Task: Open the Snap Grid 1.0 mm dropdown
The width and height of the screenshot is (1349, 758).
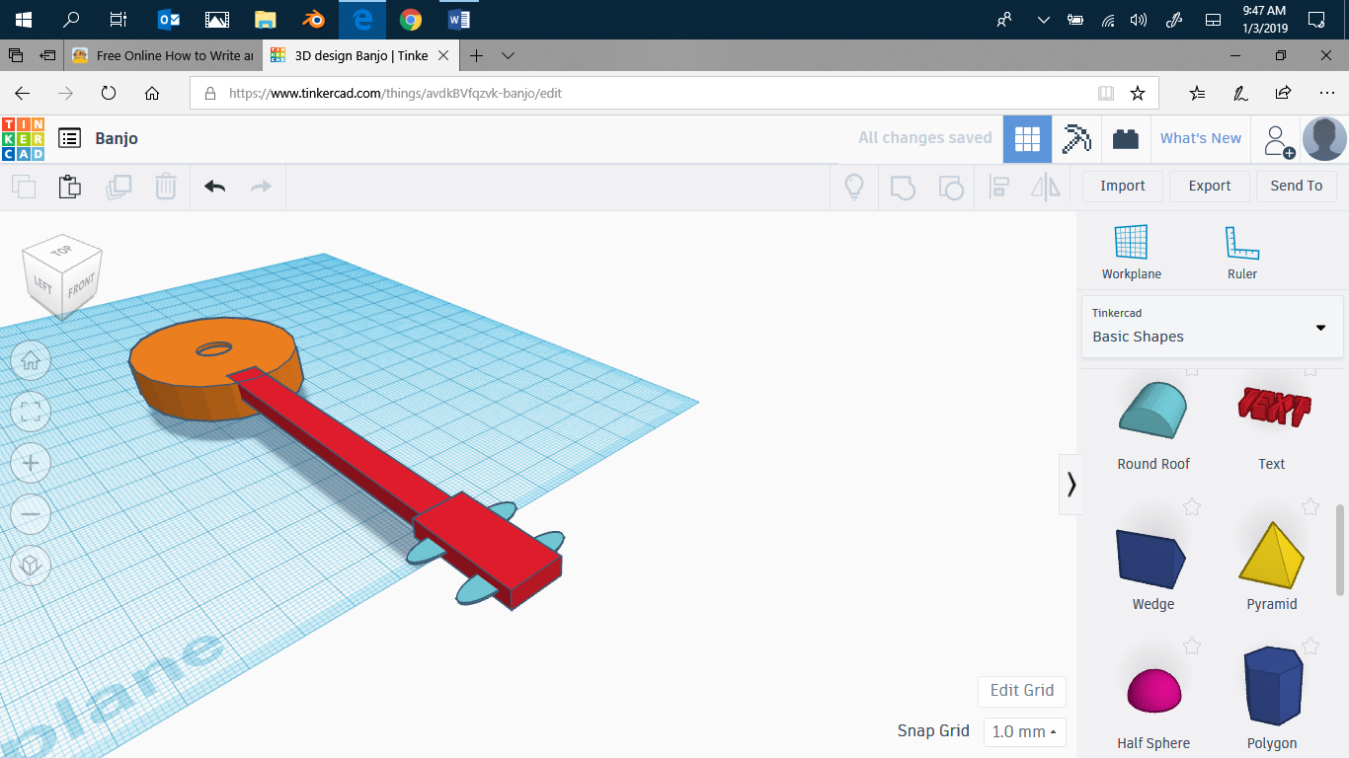Action: (x=1025, y=731)
